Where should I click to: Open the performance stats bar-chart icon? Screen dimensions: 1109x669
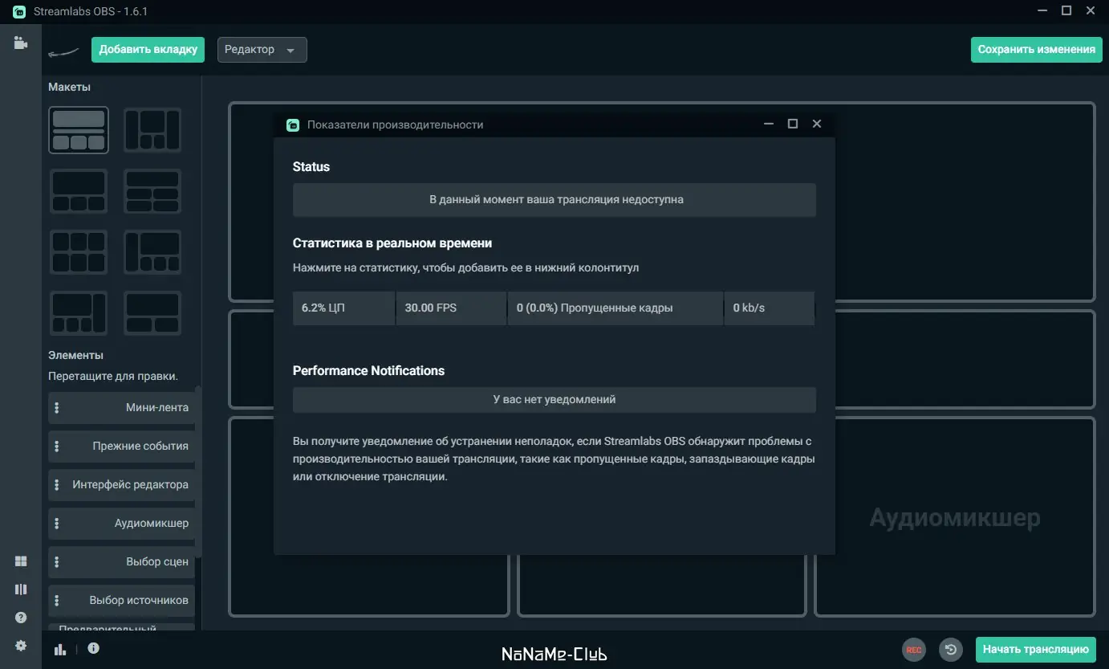coord(60,649)
